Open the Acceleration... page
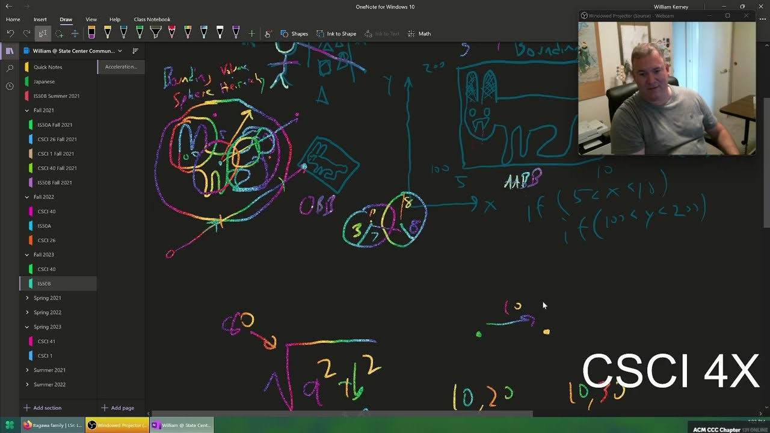 click(121, 67)
